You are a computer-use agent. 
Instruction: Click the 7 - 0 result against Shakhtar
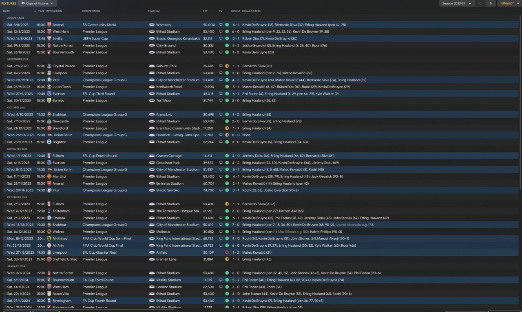click(x=236, y=225)
